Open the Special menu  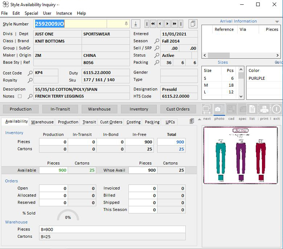31,13
